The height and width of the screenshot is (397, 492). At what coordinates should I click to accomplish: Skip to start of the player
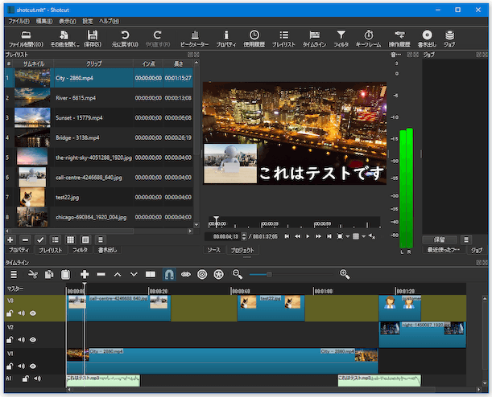click(287, 236)
